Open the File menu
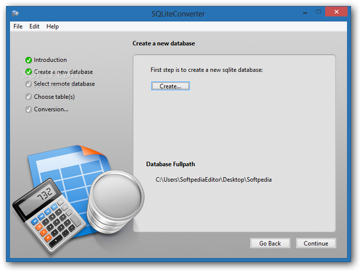The height and width of the screenshot is (272, 361). [18, 26]
